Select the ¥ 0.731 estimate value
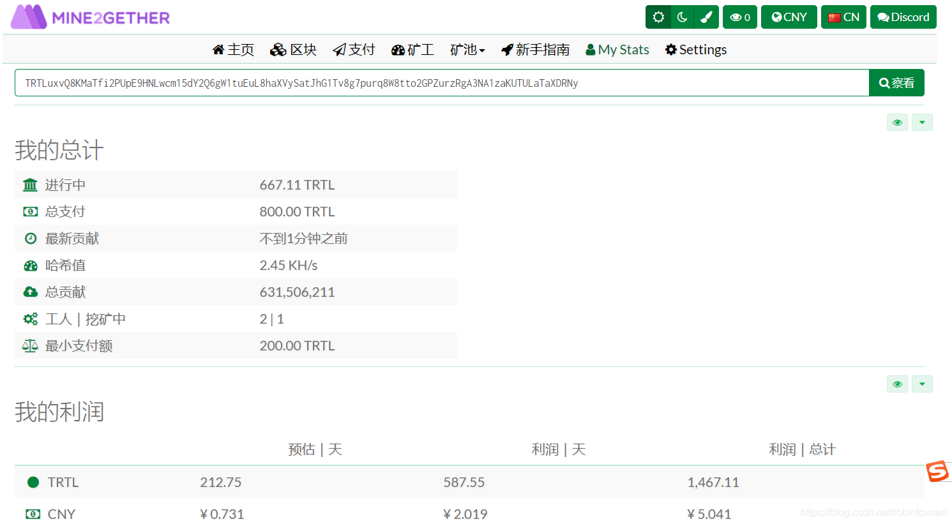The image size is (952, 524). pyautogui.click(x=222, y=514)
